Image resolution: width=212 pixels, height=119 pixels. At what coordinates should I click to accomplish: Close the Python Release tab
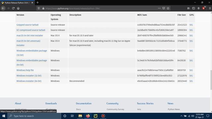tap(32, 3)
